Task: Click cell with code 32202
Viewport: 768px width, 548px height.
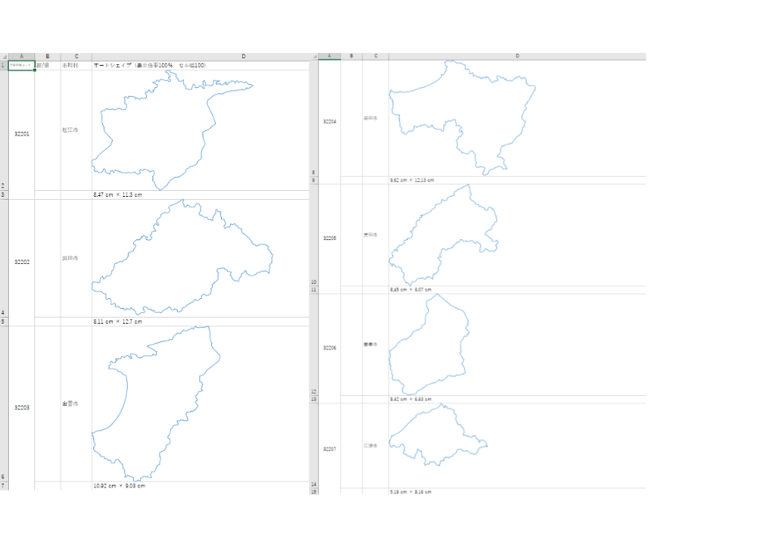Action: coord(22,262)
